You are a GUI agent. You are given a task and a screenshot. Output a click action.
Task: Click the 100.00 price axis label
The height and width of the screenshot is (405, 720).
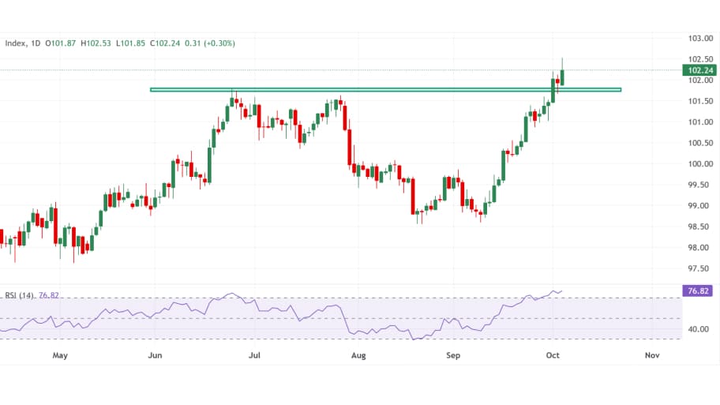click(x=700, y=164)
